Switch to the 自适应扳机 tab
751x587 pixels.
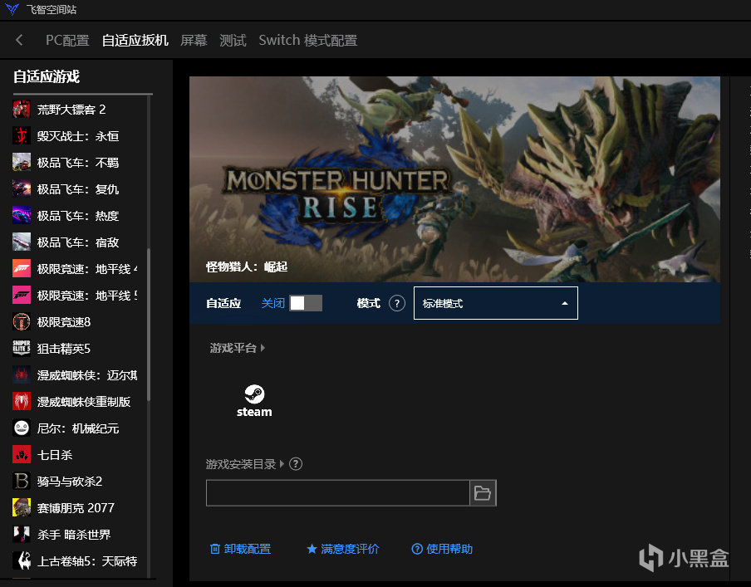pos(135,40)
